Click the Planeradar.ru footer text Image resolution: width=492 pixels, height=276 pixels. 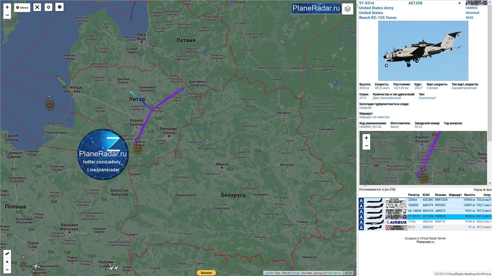[425, 242]
